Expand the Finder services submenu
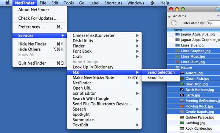Viewport: 220px width, 133px height. (137, 46)
